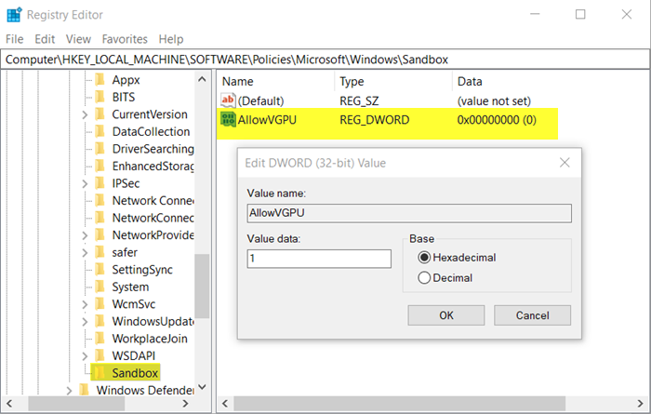Click the tree pane scroll right arrow
Viewport: 651px width, 414px height.
tap(186, 403)
